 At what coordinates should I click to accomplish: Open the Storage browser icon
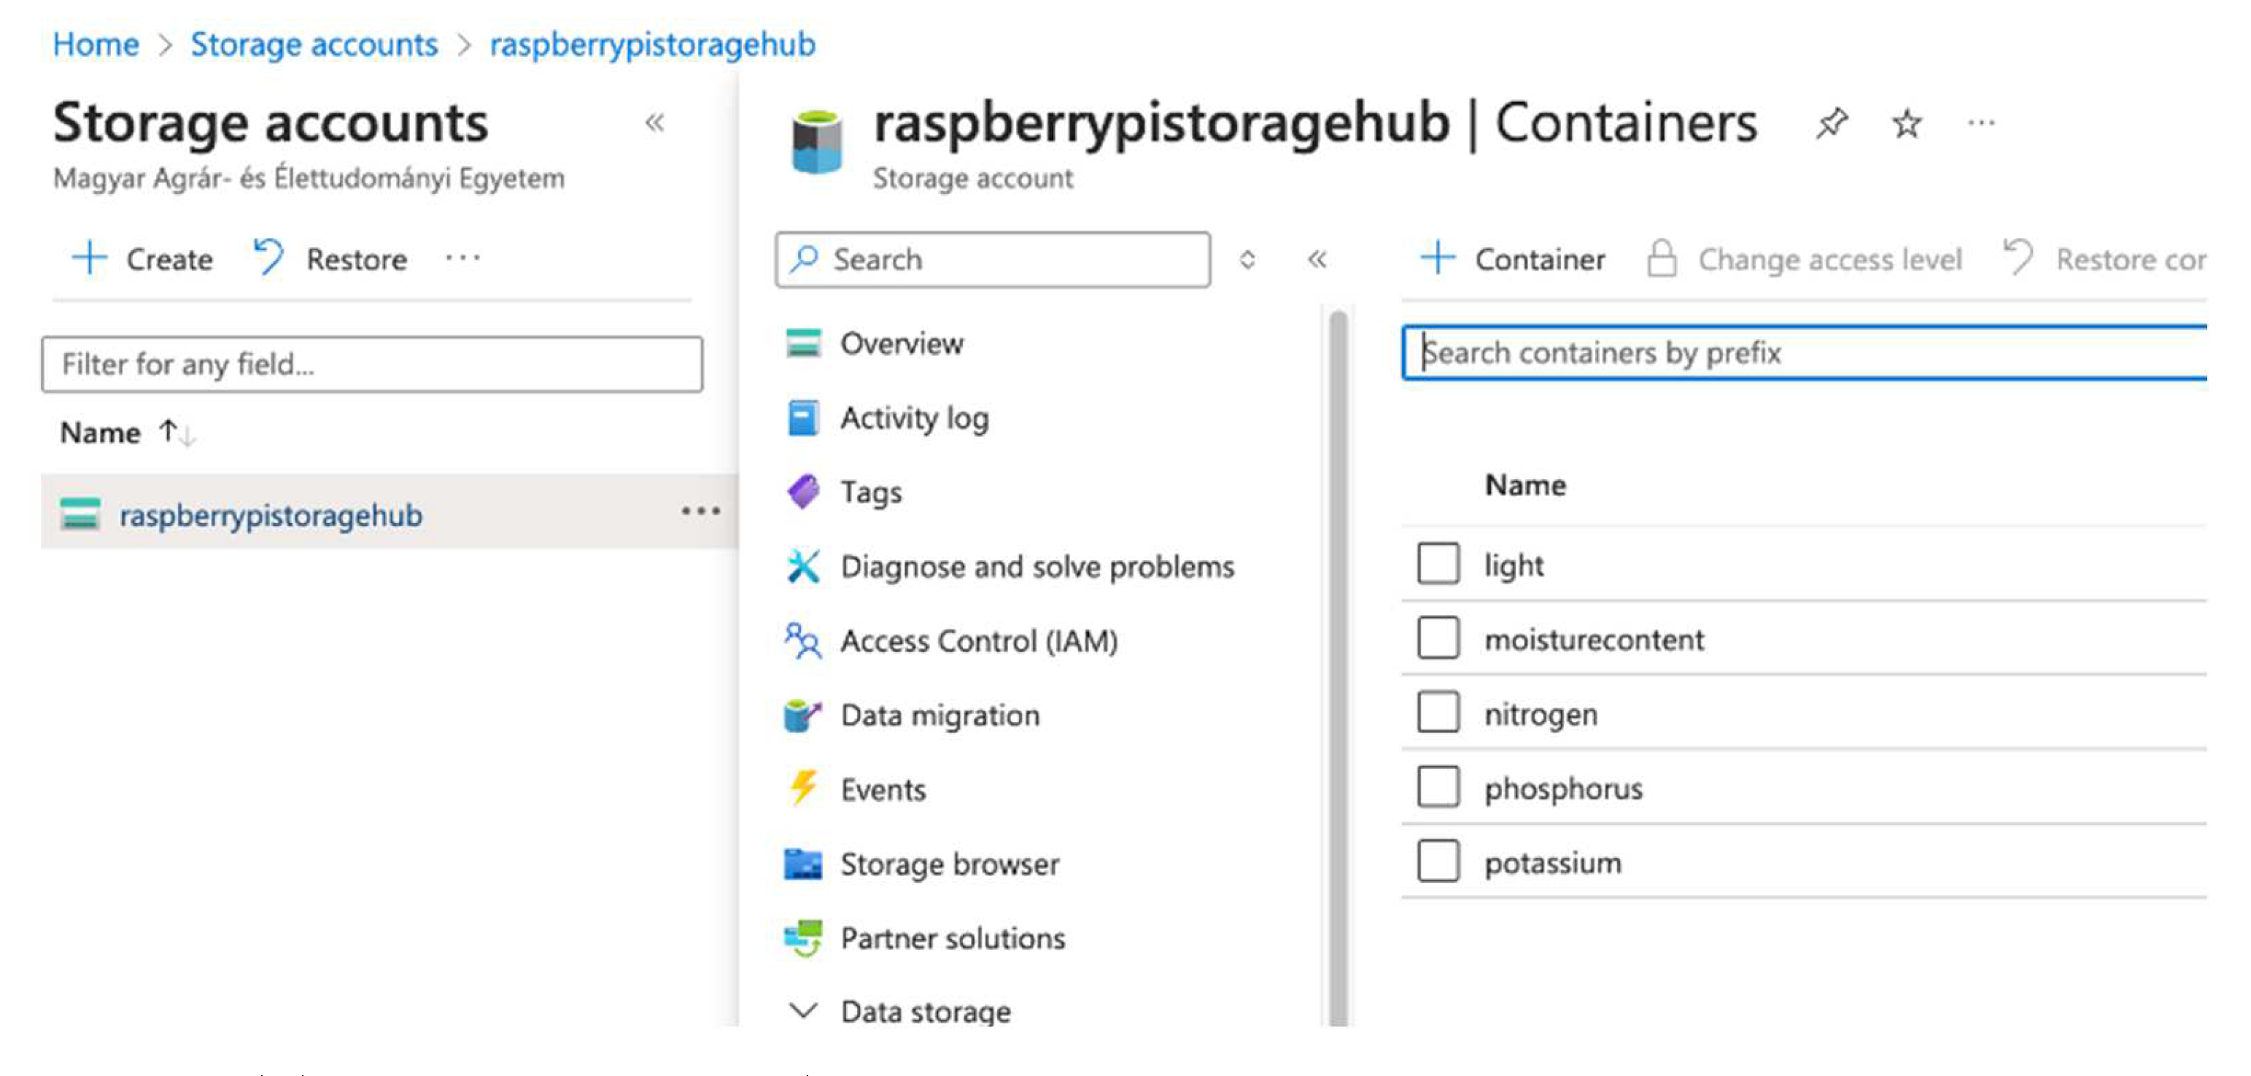pos(803,864)
